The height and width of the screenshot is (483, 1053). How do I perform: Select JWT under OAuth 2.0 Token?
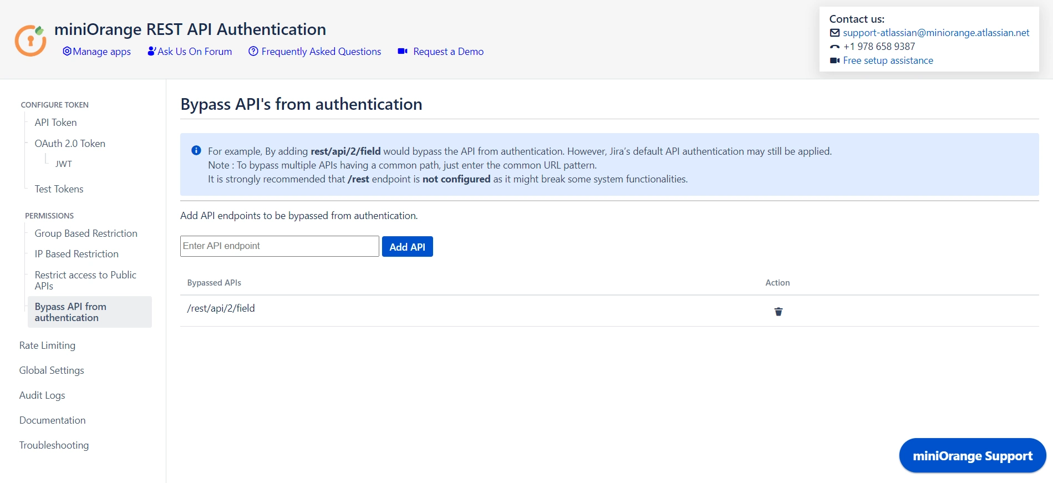tap(64, 164)
